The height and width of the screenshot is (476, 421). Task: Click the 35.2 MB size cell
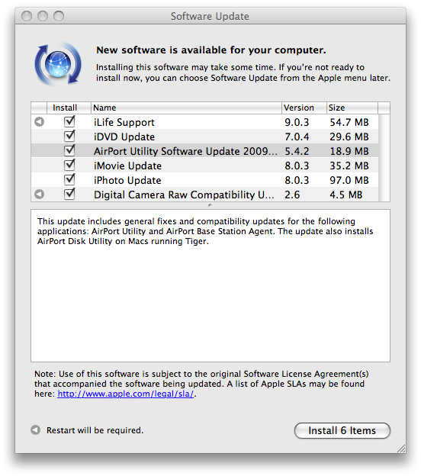coord(349,166)
